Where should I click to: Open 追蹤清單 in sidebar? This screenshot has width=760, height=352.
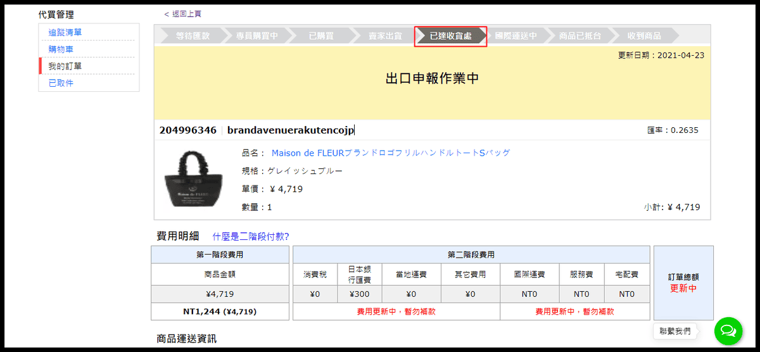click(x=65, y=32)
